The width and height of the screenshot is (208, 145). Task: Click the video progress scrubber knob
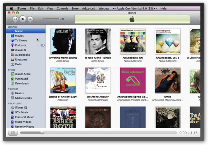click(x=42, y=132)
